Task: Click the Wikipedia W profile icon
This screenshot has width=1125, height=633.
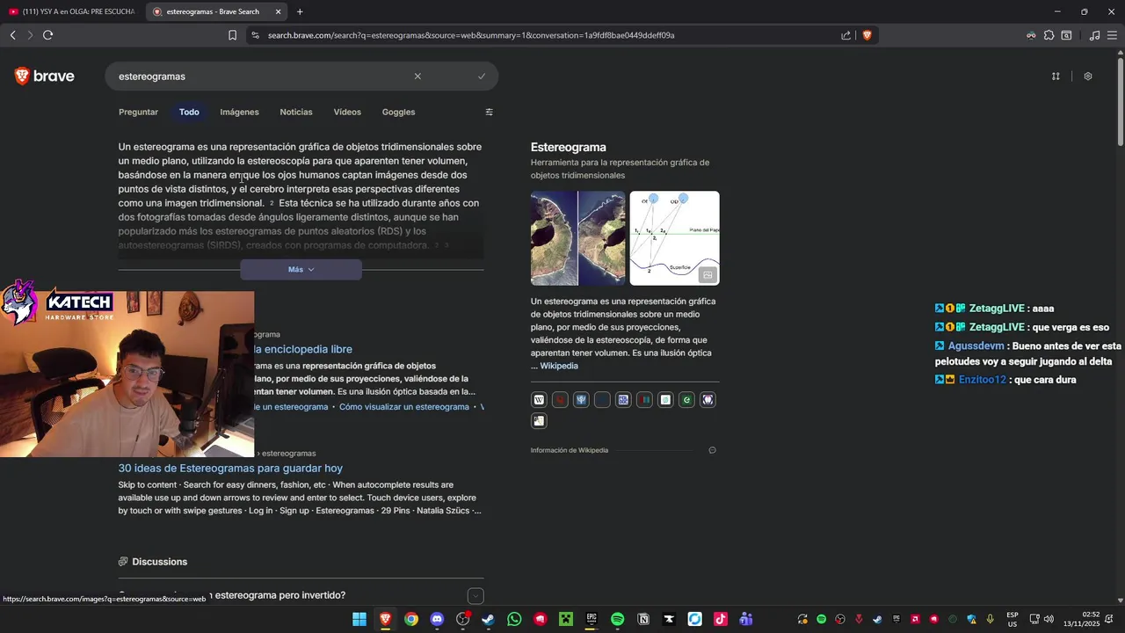Action: tap(539, 400)
